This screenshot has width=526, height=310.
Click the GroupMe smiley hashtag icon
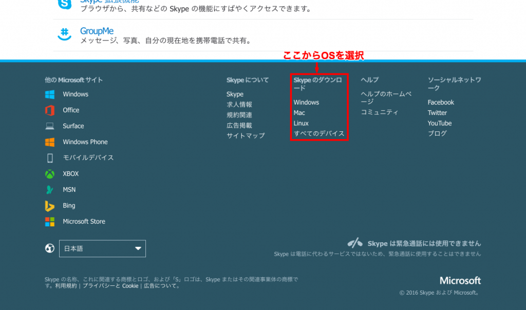[64, 34]
